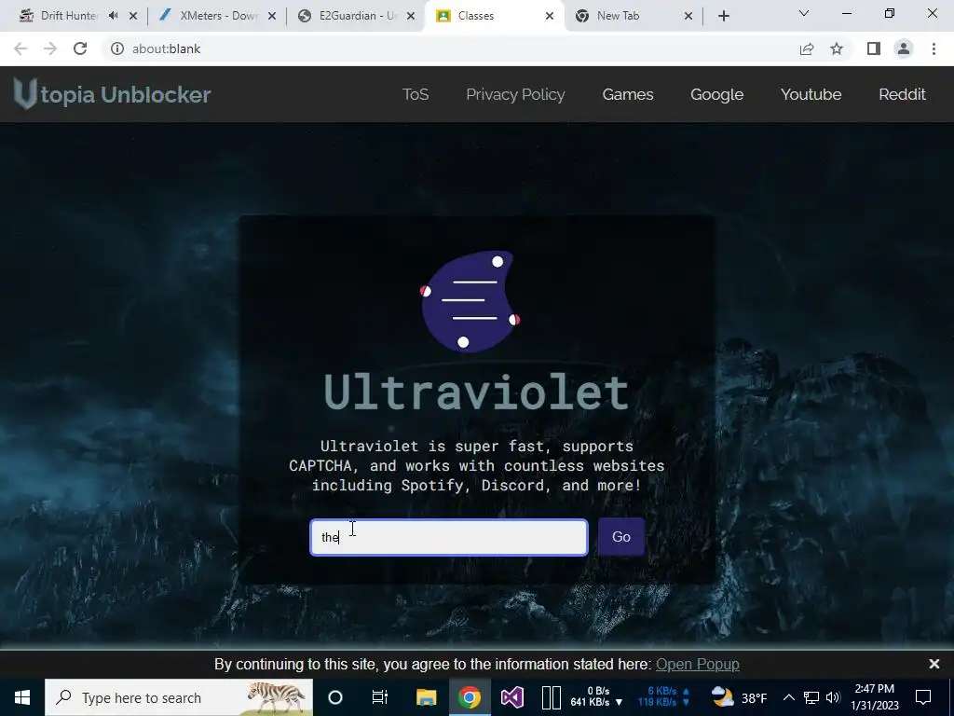The image size is (954, 716).
Task: Open a new browser tab
Action: pyautogui.click(x=723, y=16)
